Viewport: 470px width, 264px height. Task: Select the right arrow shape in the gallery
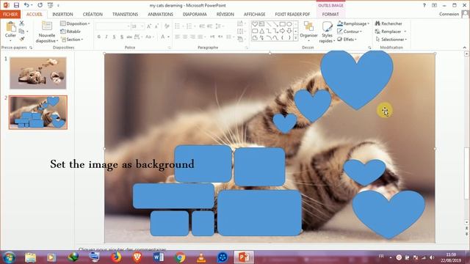282,31
